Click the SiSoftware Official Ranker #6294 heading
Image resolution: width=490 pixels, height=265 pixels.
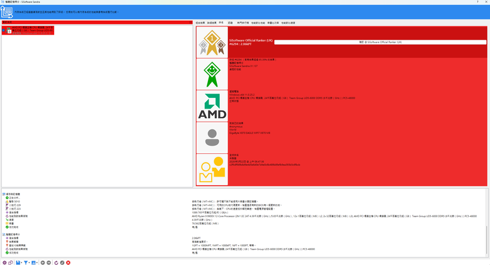[251, 42]
